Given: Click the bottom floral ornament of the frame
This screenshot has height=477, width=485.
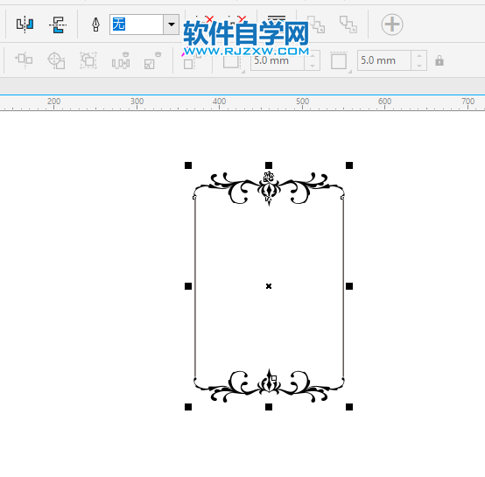Looking at the screenshot, I should (x=269, y=385).
